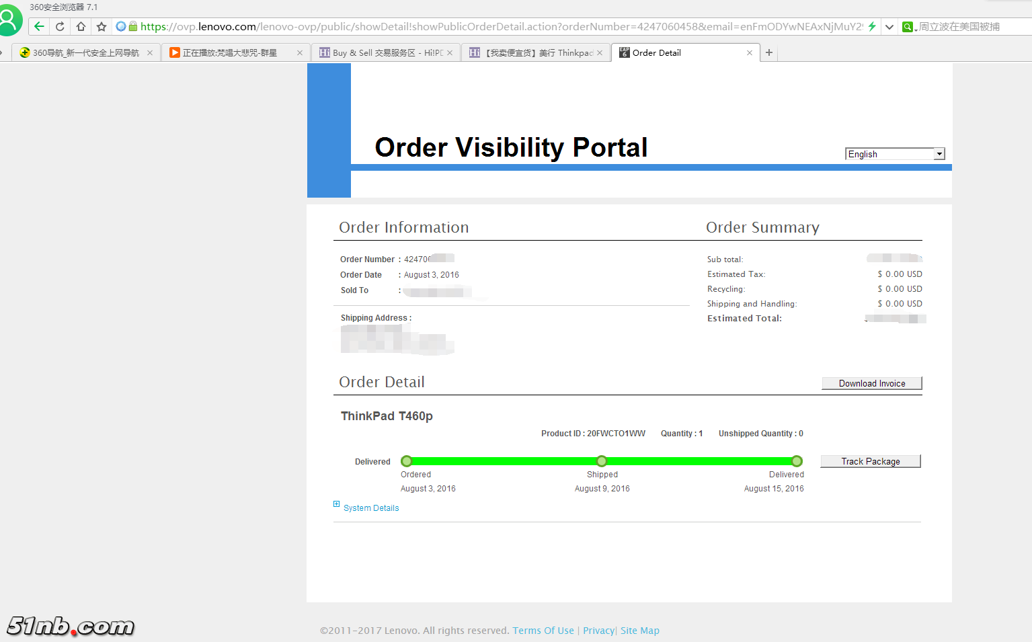Click the Download Invoice button
The image size is (1032, 642).
point(871,383)
